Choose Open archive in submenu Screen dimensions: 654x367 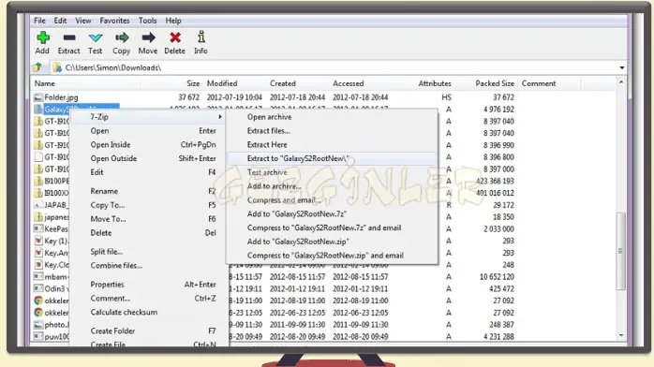click(x=269, y=117)
